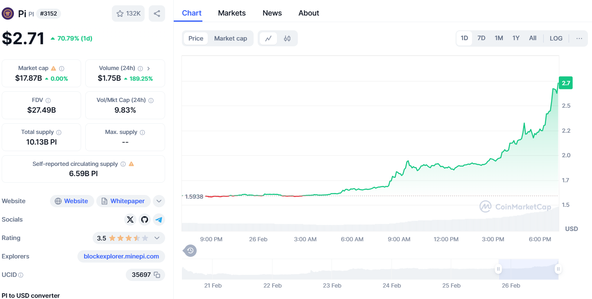Switch to the News tab
Image resolution: width=592 pixels, height=299 pixels.
click(272, 13)
